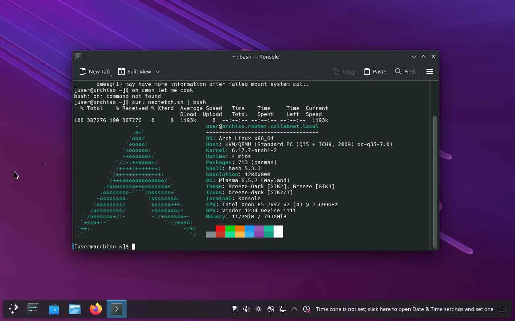This screenshot has width=515, height=321.
Task: Click the "bash: oh: command not found" line
Action: click(117, 96)
